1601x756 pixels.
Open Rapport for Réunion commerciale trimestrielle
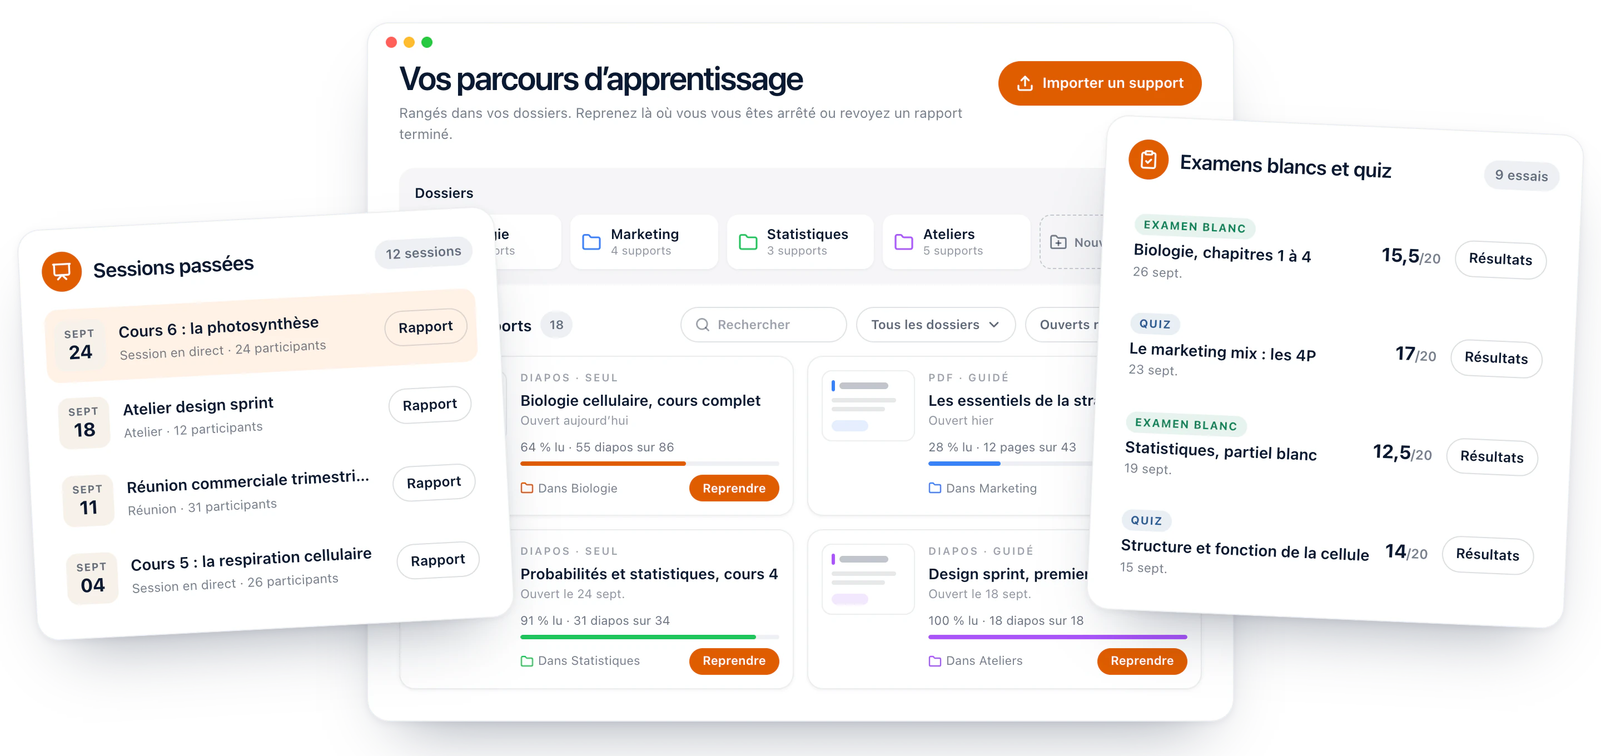coord(434,483)
